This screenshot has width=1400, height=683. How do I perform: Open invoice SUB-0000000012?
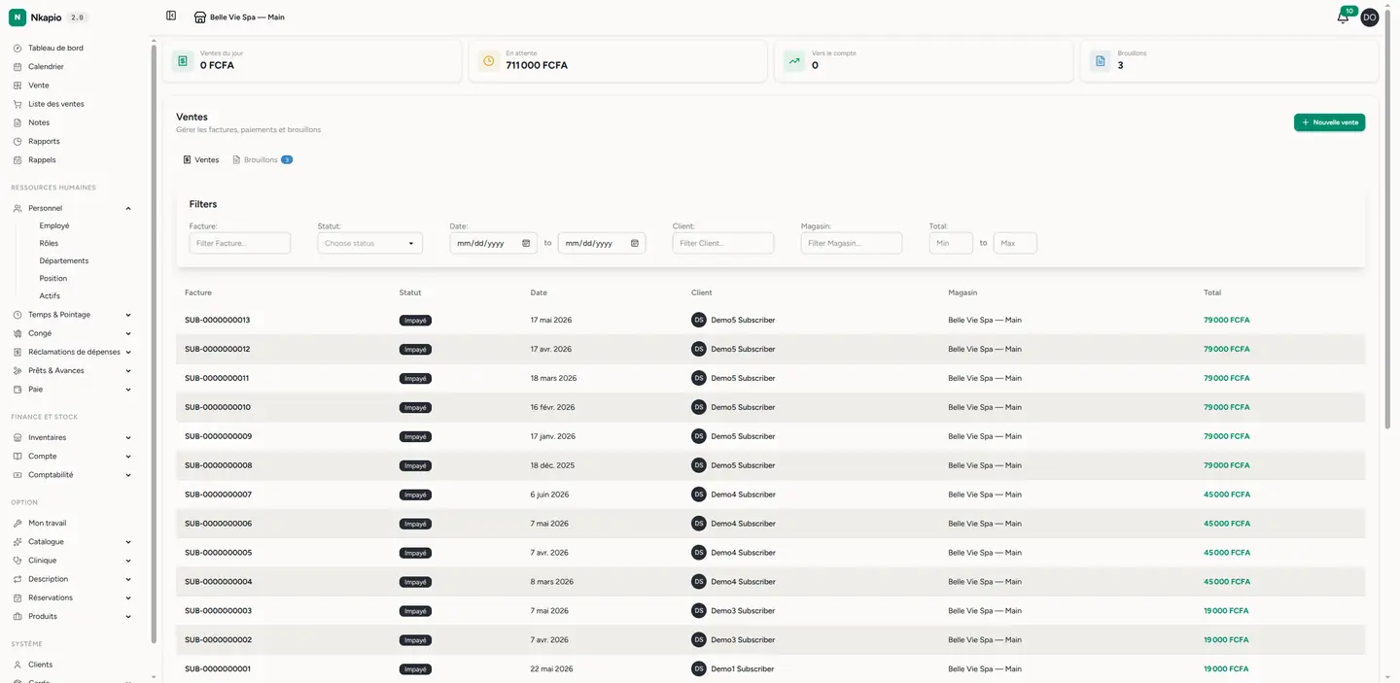pos(218,349)
